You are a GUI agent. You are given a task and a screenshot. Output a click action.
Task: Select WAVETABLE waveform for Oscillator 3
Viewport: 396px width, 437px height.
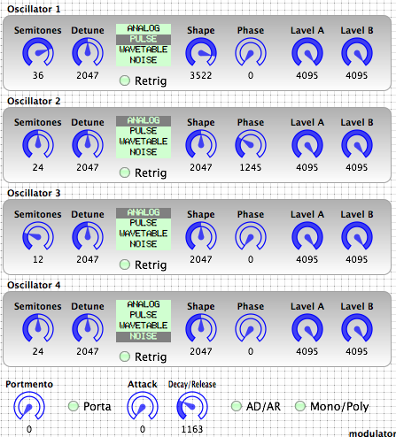tap(144, 234)
